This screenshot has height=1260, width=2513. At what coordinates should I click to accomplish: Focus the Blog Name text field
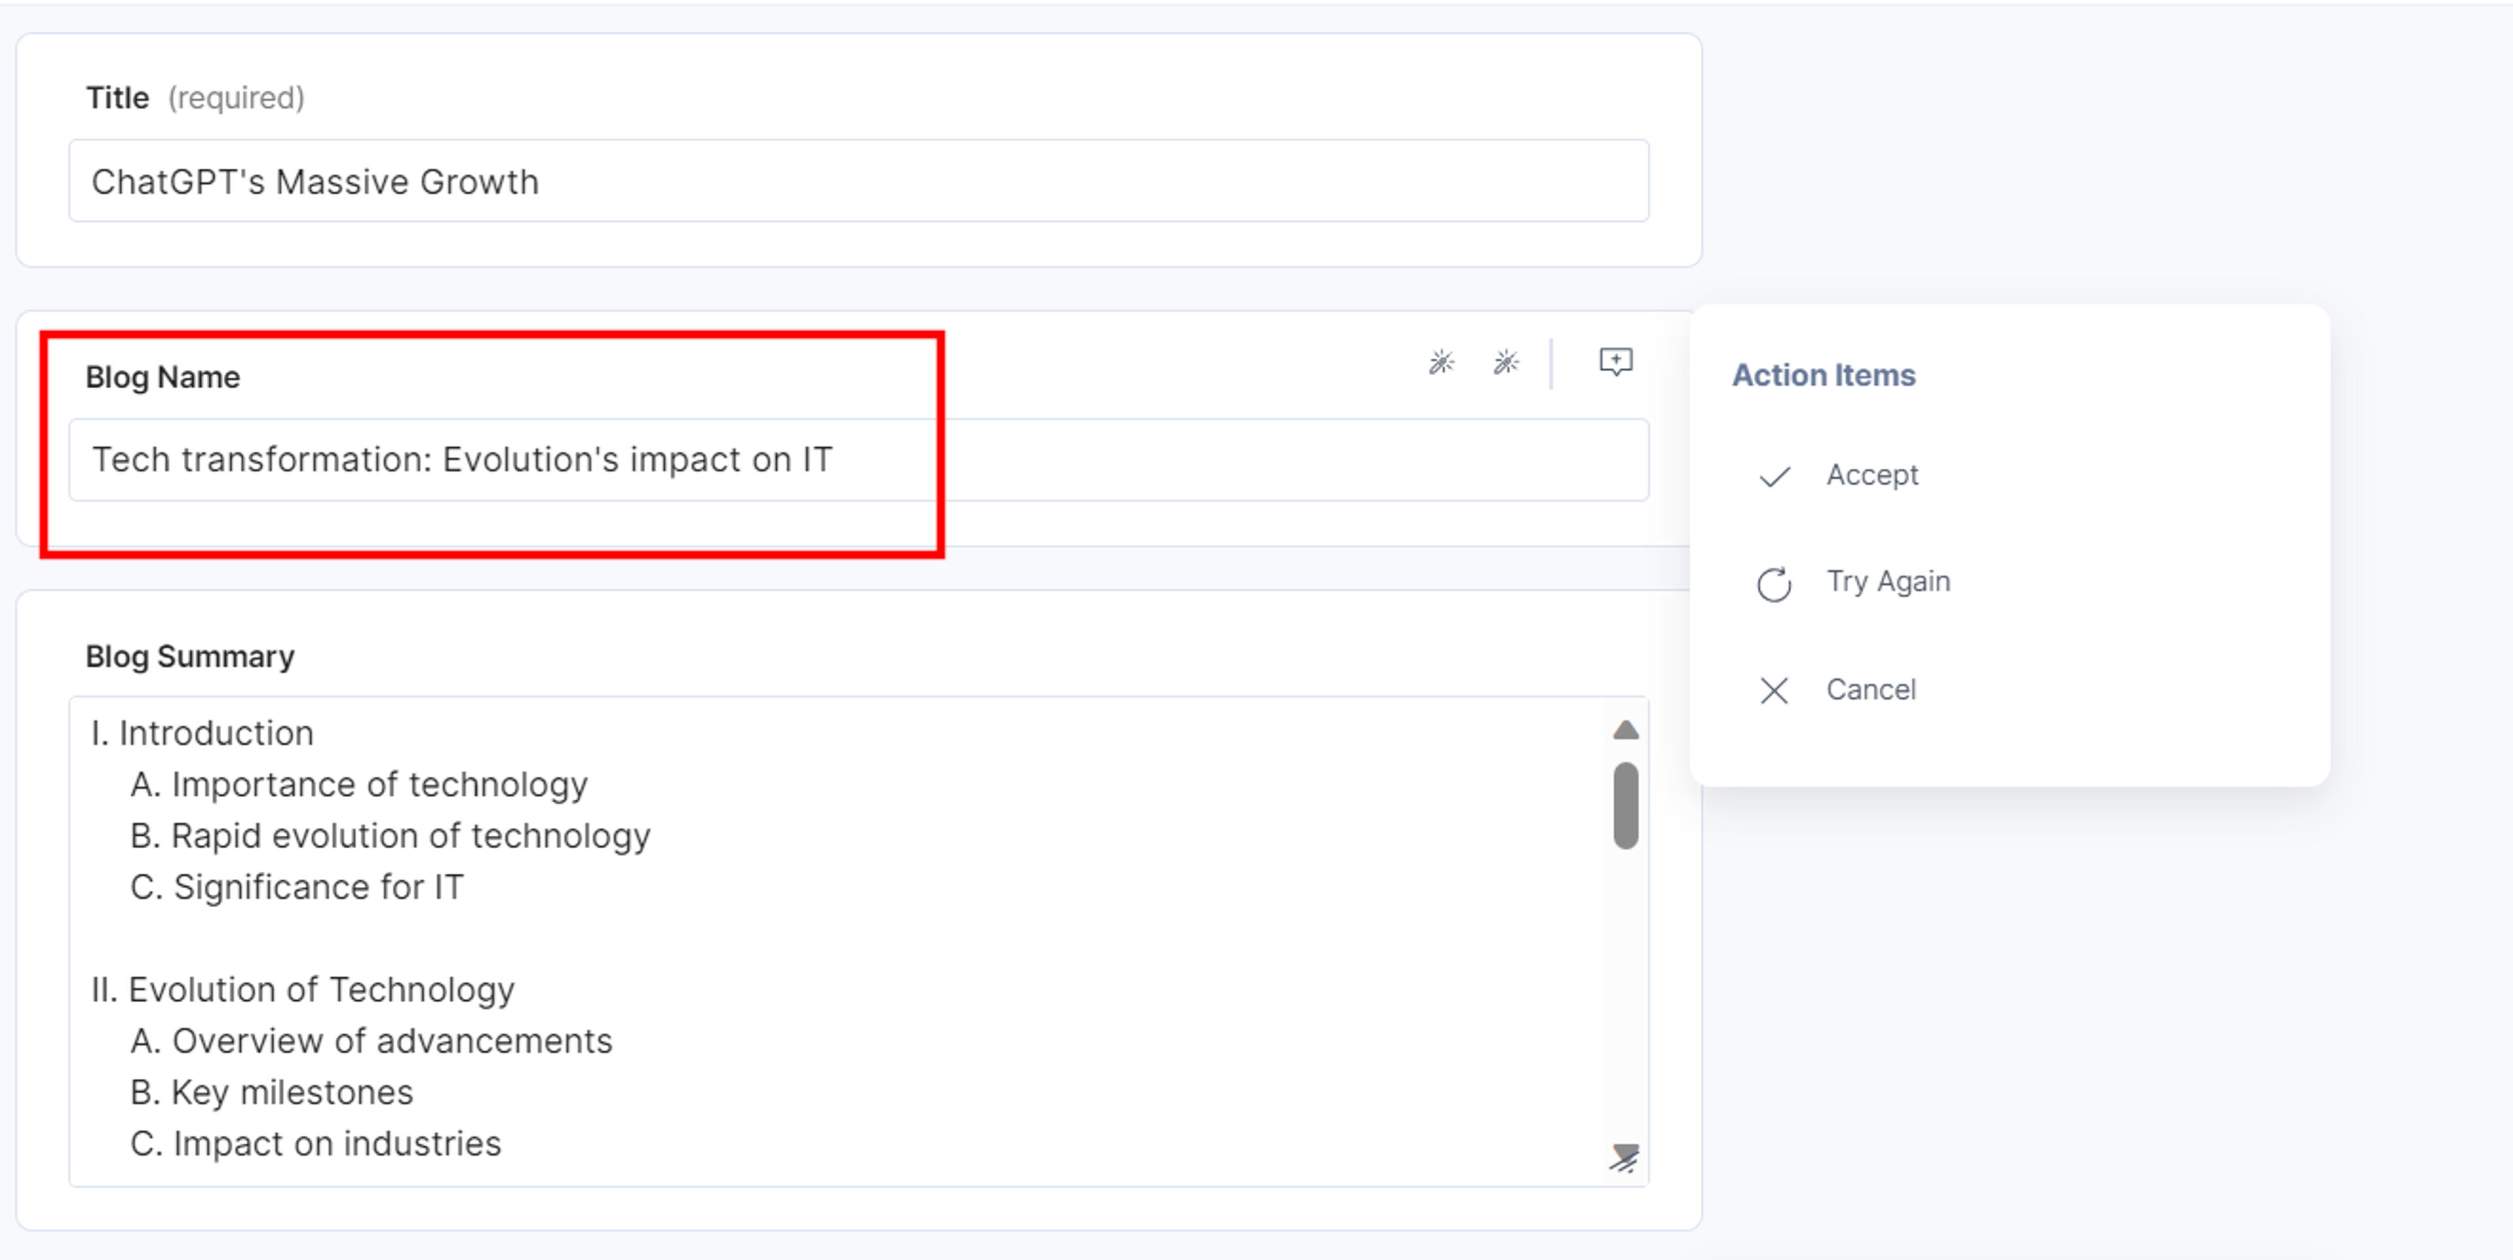859,459
